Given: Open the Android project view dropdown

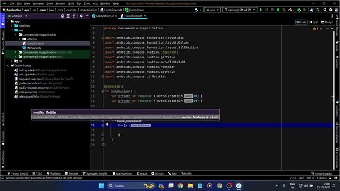Looking at the screenshot, I should pyautogui.click(x=18, y=16).
